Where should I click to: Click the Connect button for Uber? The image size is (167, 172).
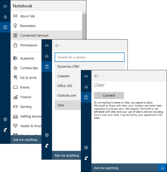pyautogui.click(x=109, y=96)
